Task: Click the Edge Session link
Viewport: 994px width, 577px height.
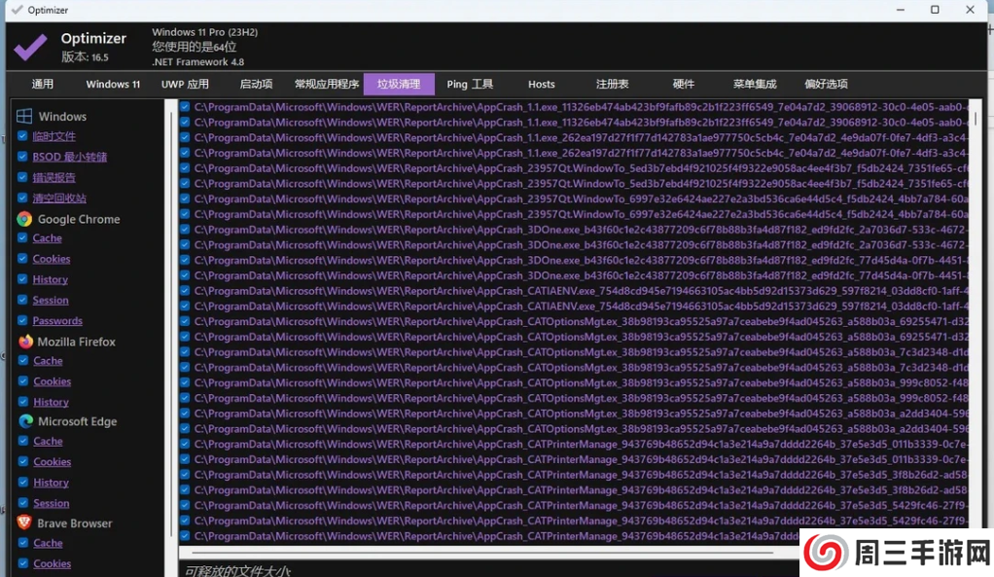Action: (51, 503)
